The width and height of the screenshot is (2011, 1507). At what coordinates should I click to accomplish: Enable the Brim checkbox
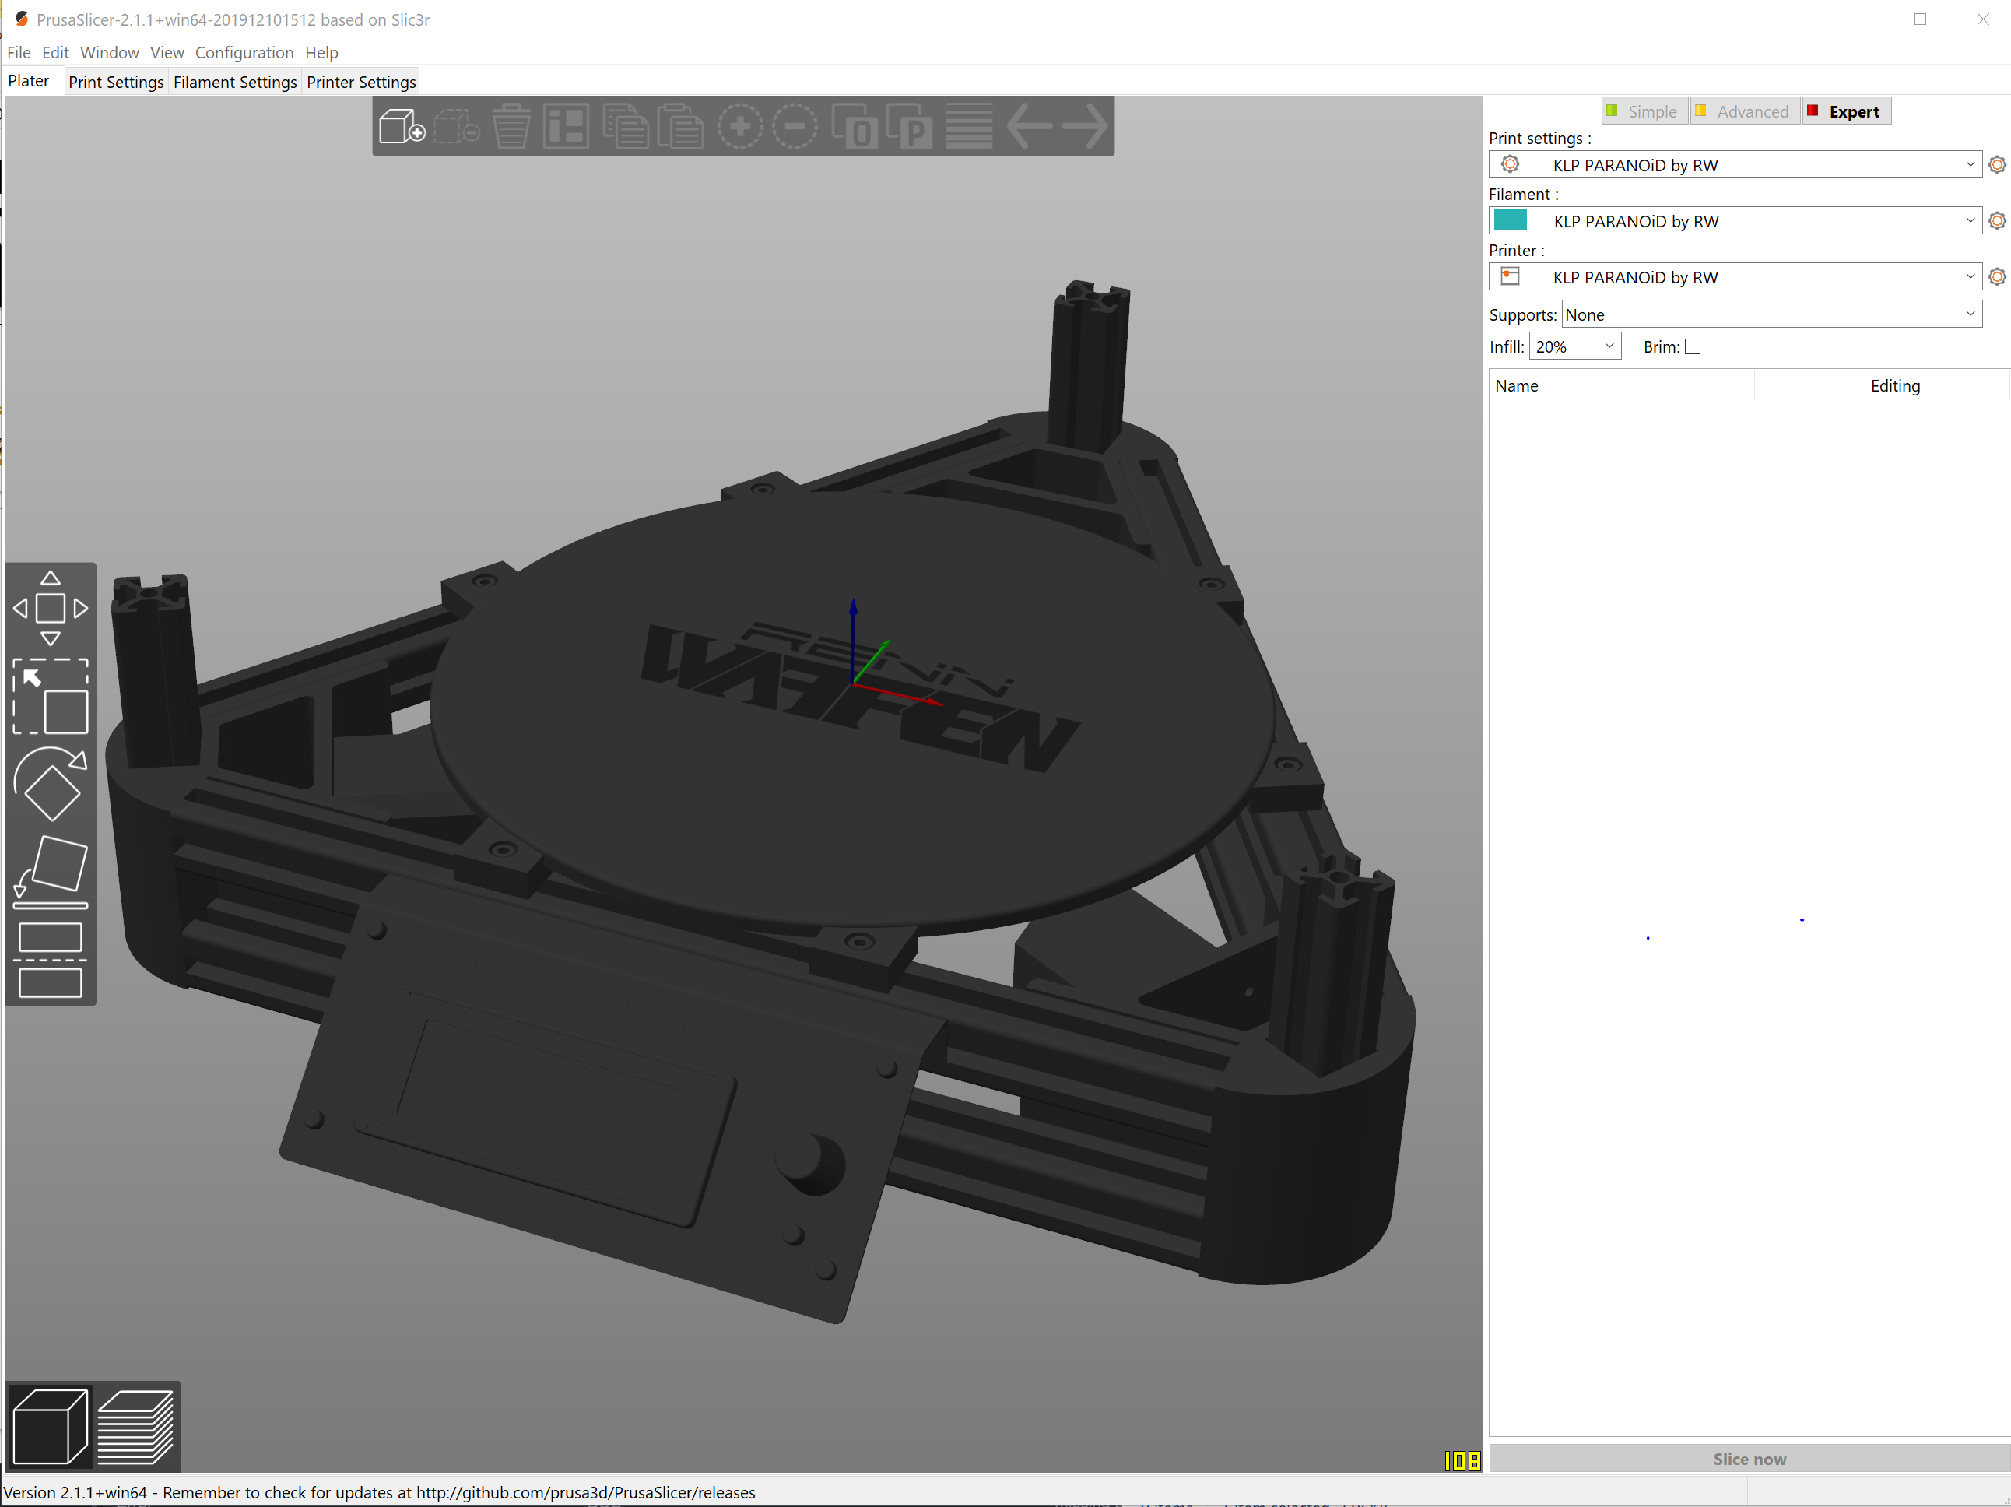[x=1692, y=346]
